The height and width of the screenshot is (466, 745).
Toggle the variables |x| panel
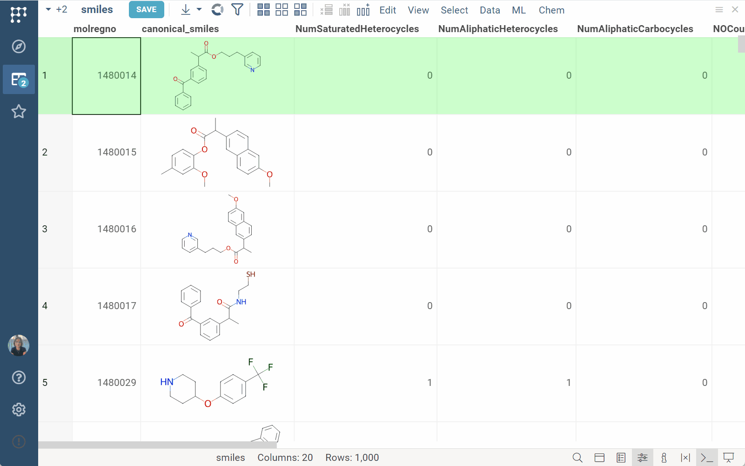tap(685, 458)
